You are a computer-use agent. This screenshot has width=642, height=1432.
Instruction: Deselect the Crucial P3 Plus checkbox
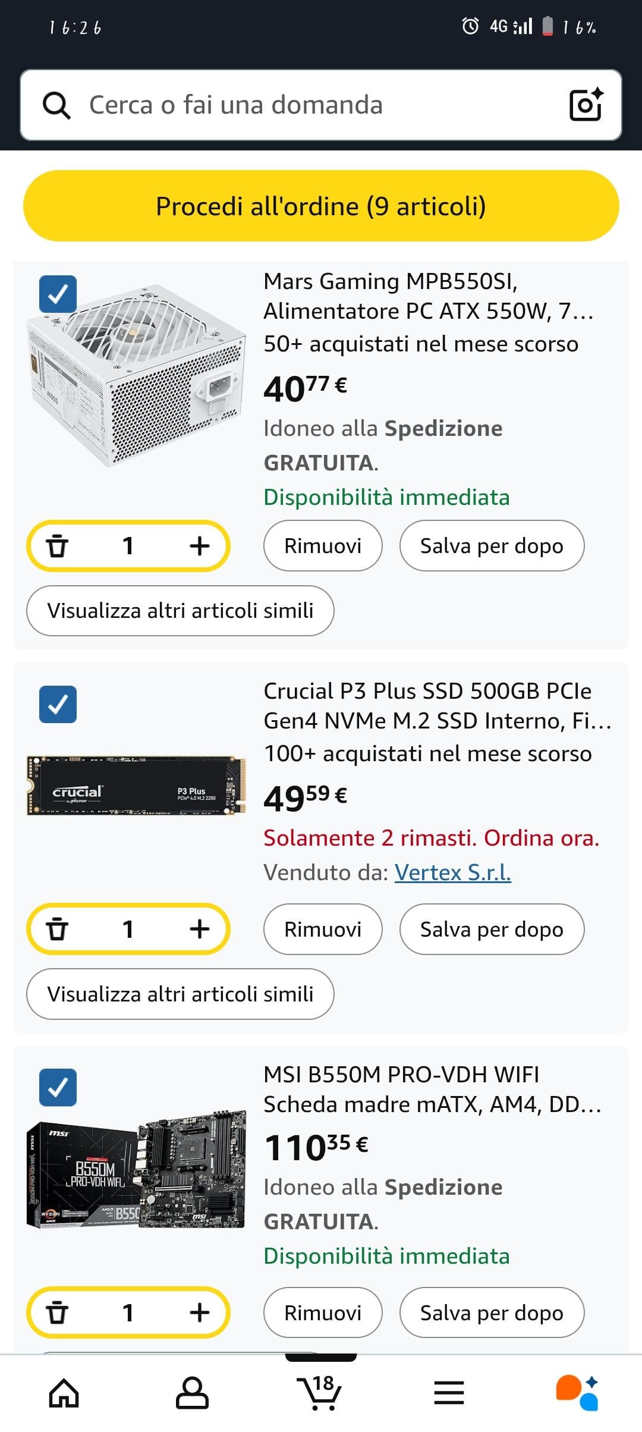pyautogui.click(x=58, y=704)
